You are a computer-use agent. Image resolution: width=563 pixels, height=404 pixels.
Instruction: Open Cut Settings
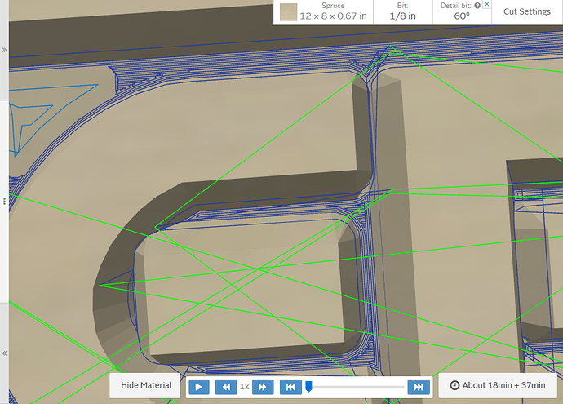coord(527,11)
